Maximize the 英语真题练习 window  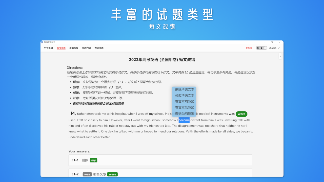click(272, 42)
